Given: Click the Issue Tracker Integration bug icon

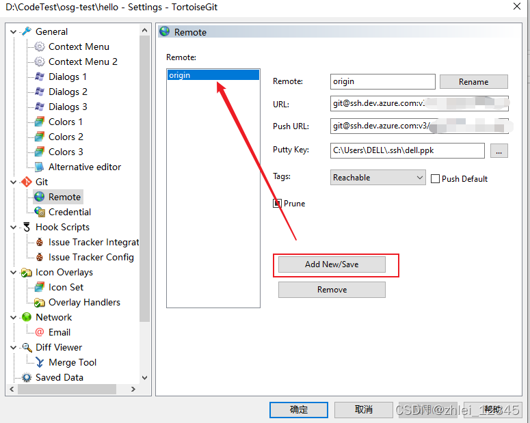Looking at the screenshot, I should tap(40, 242).
